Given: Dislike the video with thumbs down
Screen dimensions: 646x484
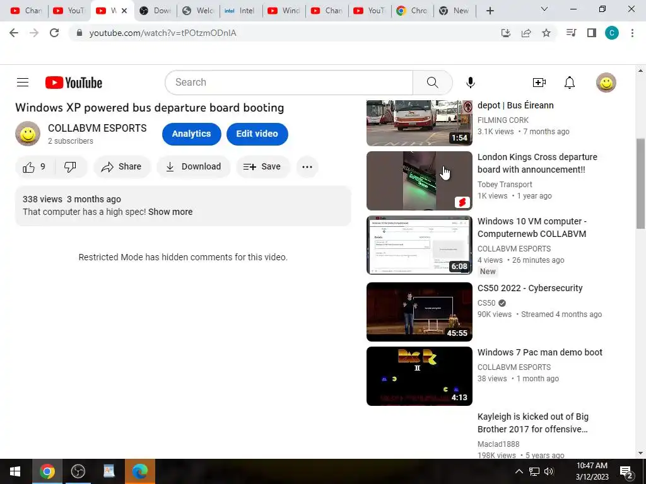Looking at the screenshot, I should coord(70,166).
